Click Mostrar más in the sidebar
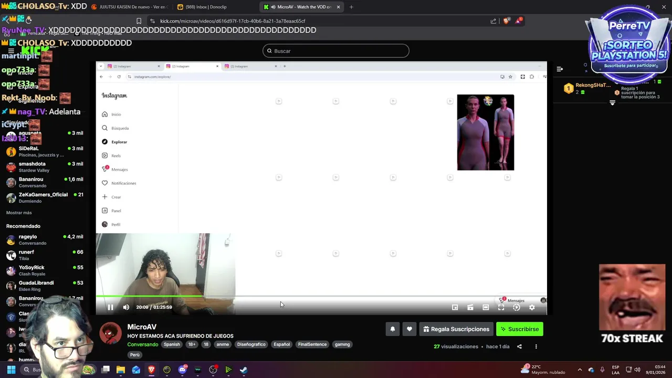This screenshot has width=672, height=378. pyautogui.click(x=19, y=213)
